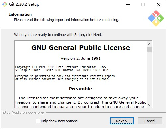This screenshot has height=129, width=167.
Task: Click the large Git logo in the header
Action: coord(156,18)
